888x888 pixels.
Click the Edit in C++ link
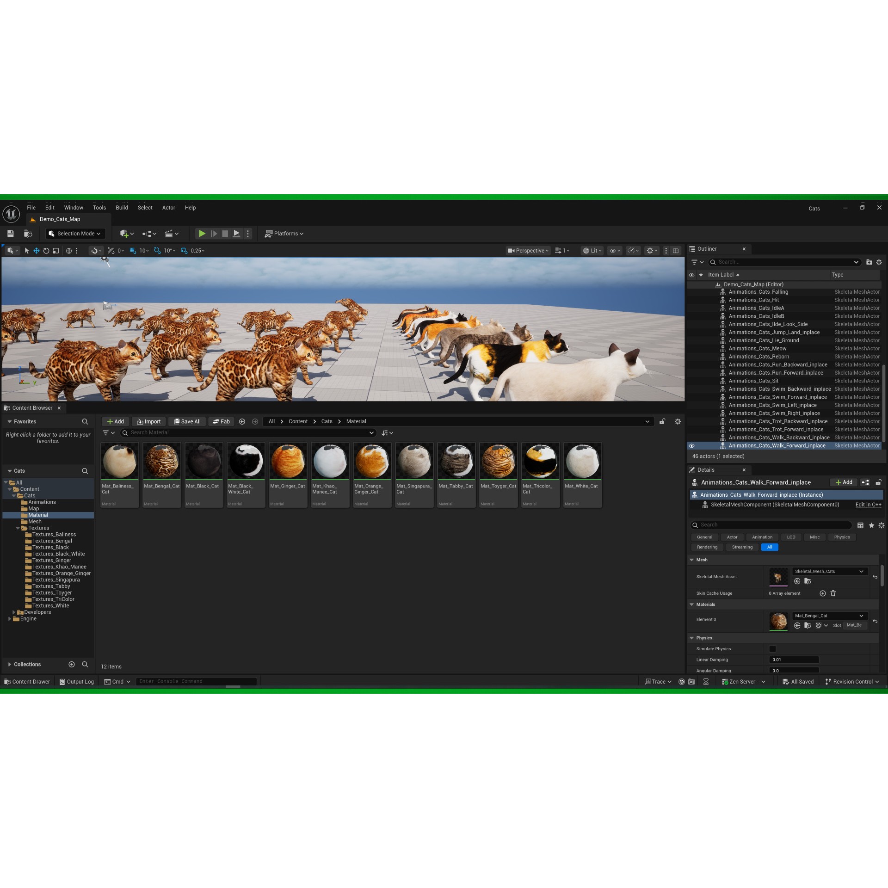(x=868, y=505)
